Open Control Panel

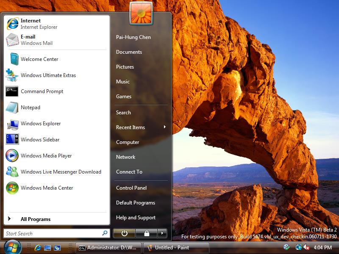click(x=131, y=188)
